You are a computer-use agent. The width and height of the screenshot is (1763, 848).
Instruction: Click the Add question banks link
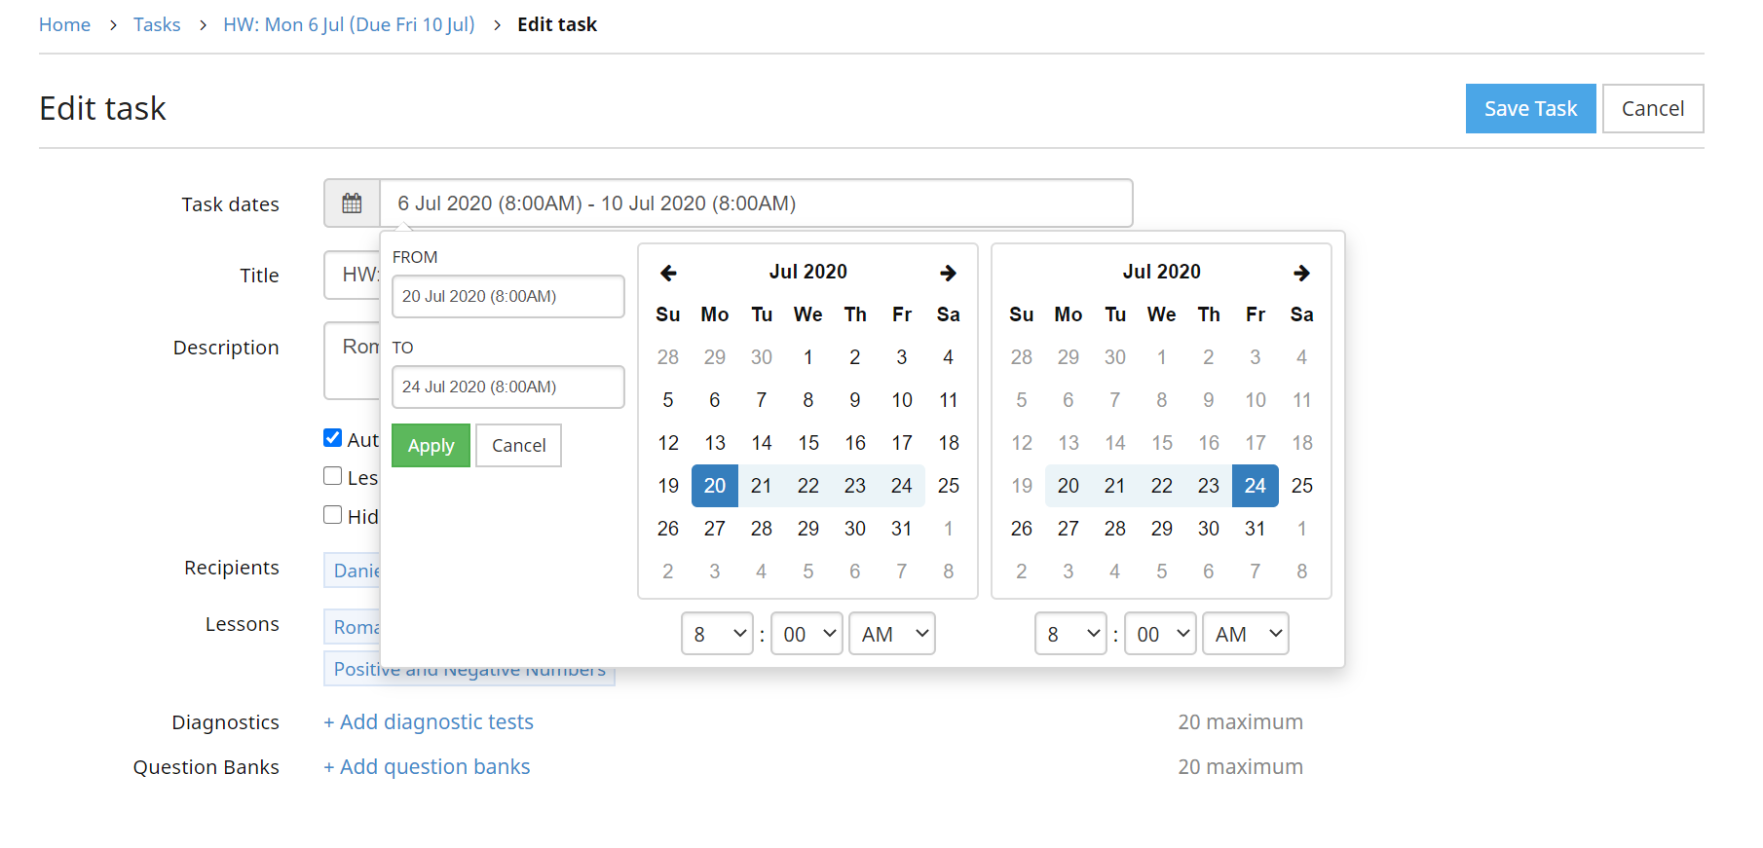point(427,767)
